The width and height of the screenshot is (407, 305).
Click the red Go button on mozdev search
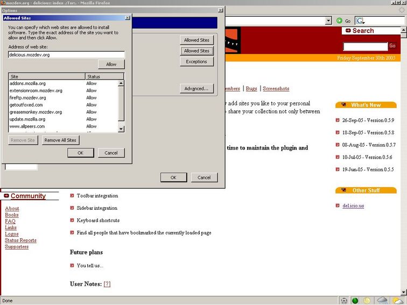(392, 46)
